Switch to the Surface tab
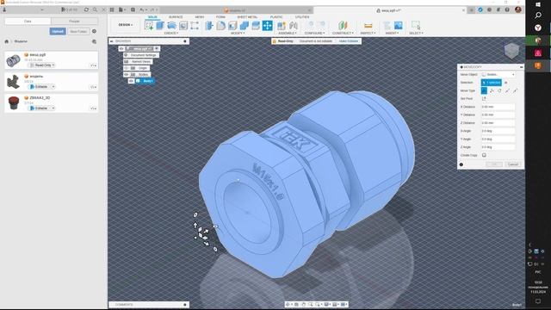Image resolution: width=551 pixels, height=310 pixels. (x=176, y=17)
